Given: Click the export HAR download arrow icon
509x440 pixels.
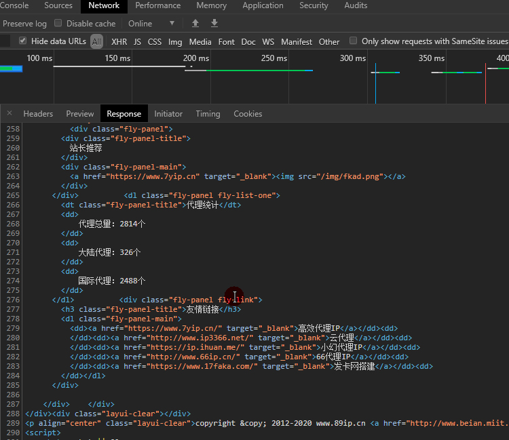Looking at the screenshot, I should coord(214,23).
